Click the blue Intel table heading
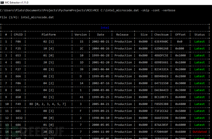The image size is (212, 139). [105, 28]
